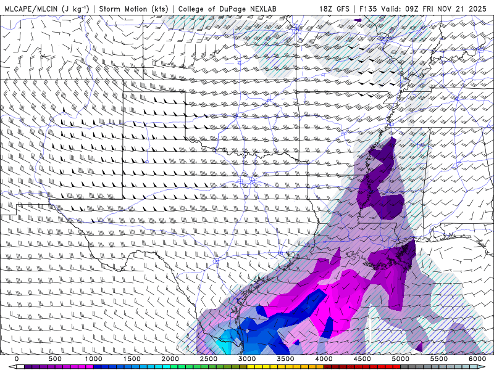Click the College of DuPage NEXLAB text
The width and height of the screenshot is (494, 370).
[x=227, y=9]
